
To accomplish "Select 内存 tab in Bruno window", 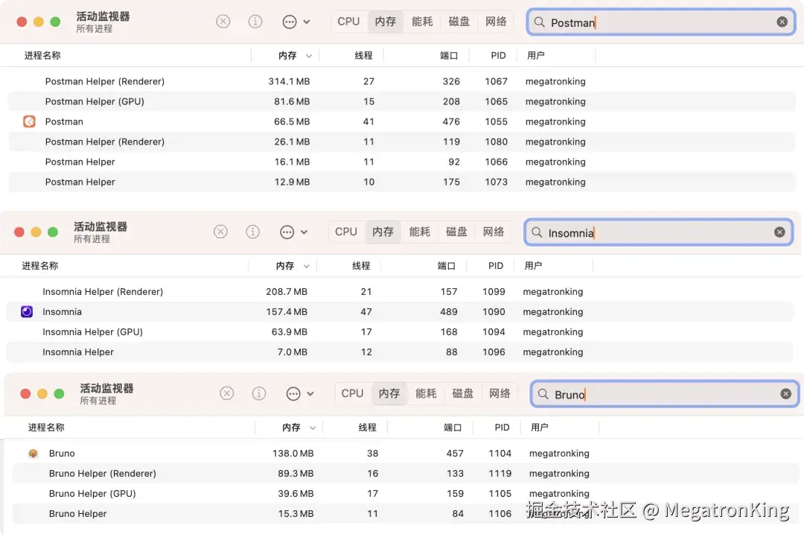I will tap(389, 393).
